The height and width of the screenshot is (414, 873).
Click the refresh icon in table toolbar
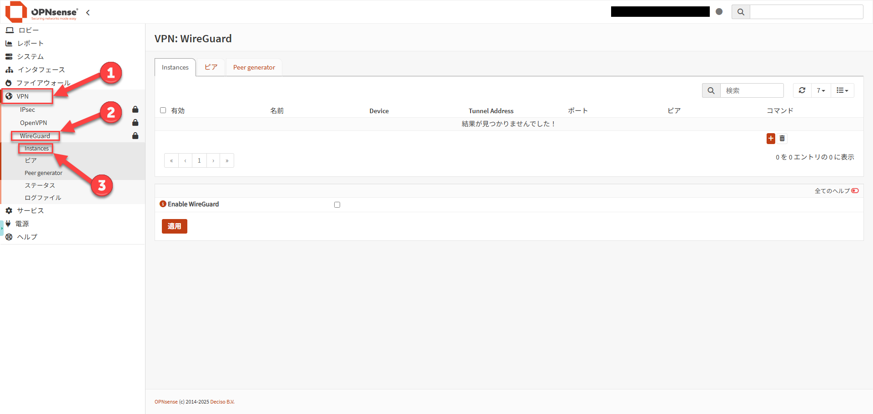(x=802, y=90)
